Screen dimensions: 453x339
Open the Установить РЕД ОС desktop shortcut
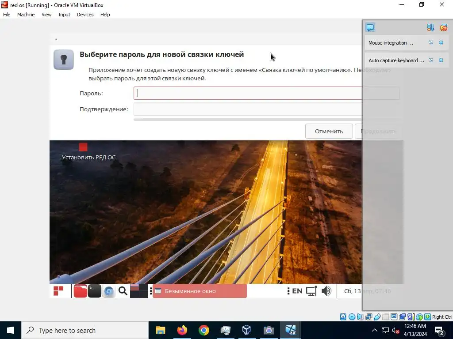pos(88,152)
